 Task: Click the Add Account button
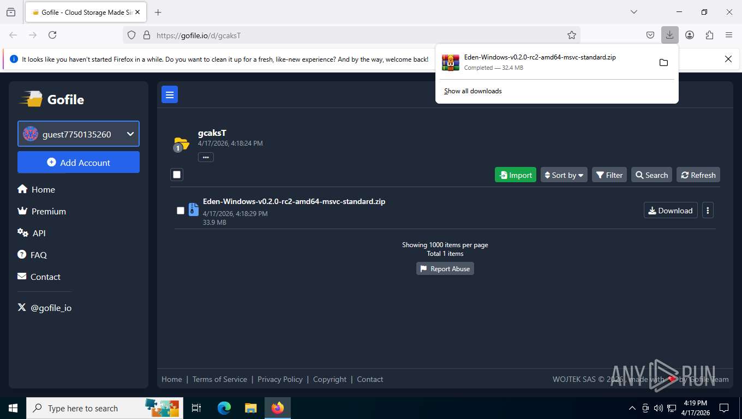(79, 162)
